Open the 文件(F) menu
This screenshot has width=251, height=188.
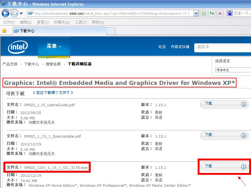9,22
